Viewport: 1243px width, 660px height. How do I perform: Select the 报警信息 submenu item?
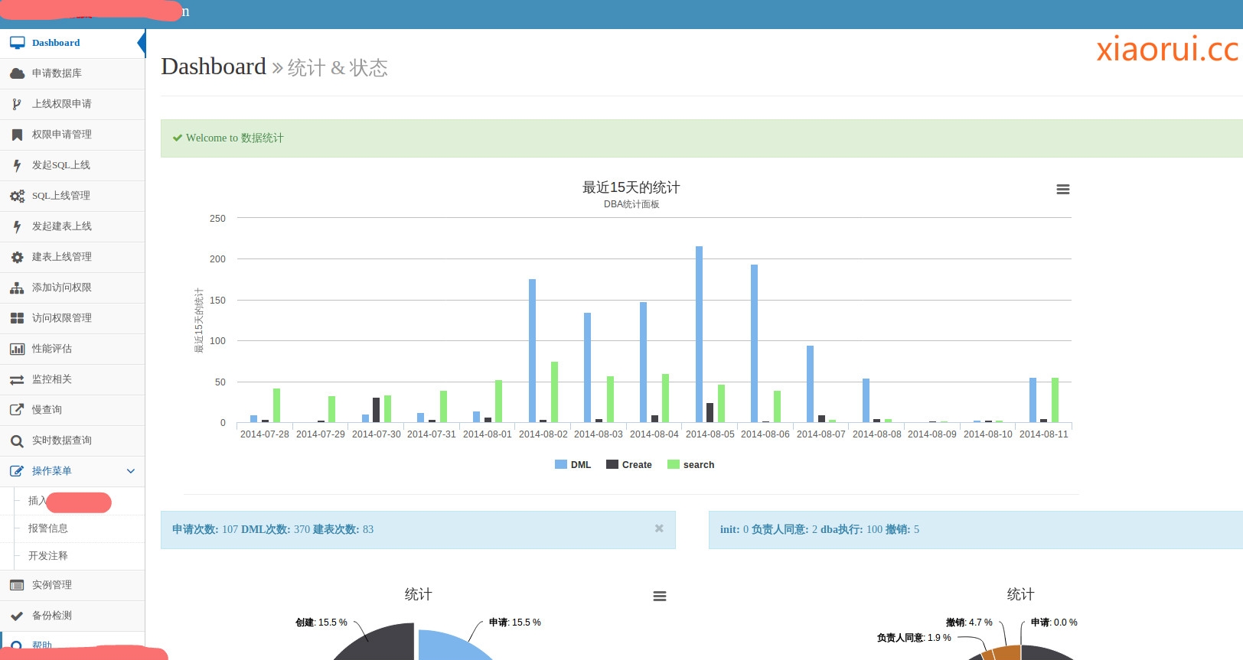[48, 528]
